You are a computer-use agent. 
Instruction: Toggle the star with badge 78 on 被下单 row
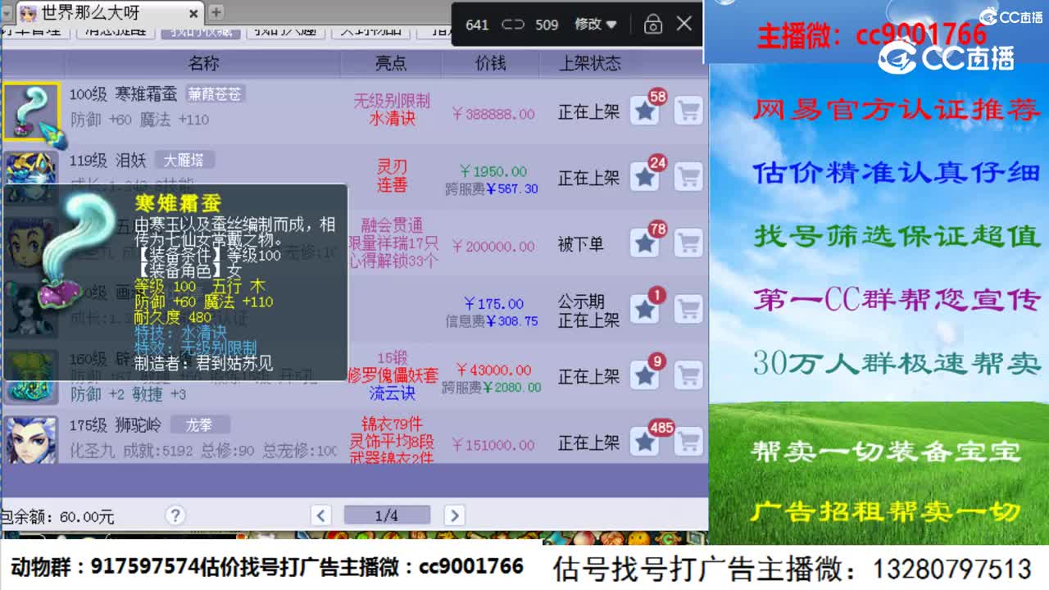point(646,243)
